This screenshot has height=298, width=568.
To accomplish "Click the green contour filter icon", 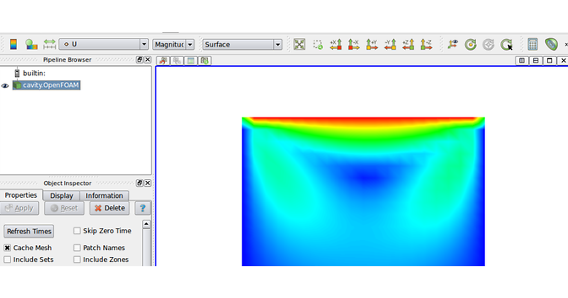I will (x=551, y=44).
